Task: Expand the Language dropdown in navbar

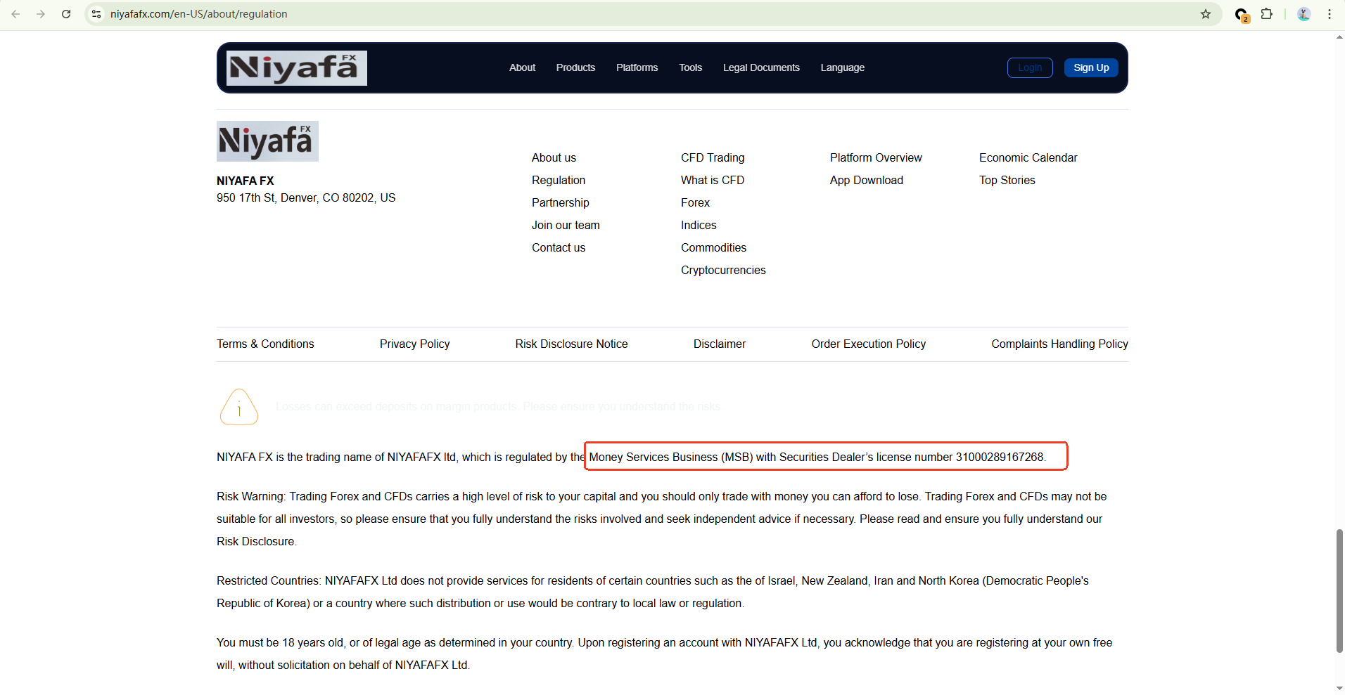Action: 842,67
